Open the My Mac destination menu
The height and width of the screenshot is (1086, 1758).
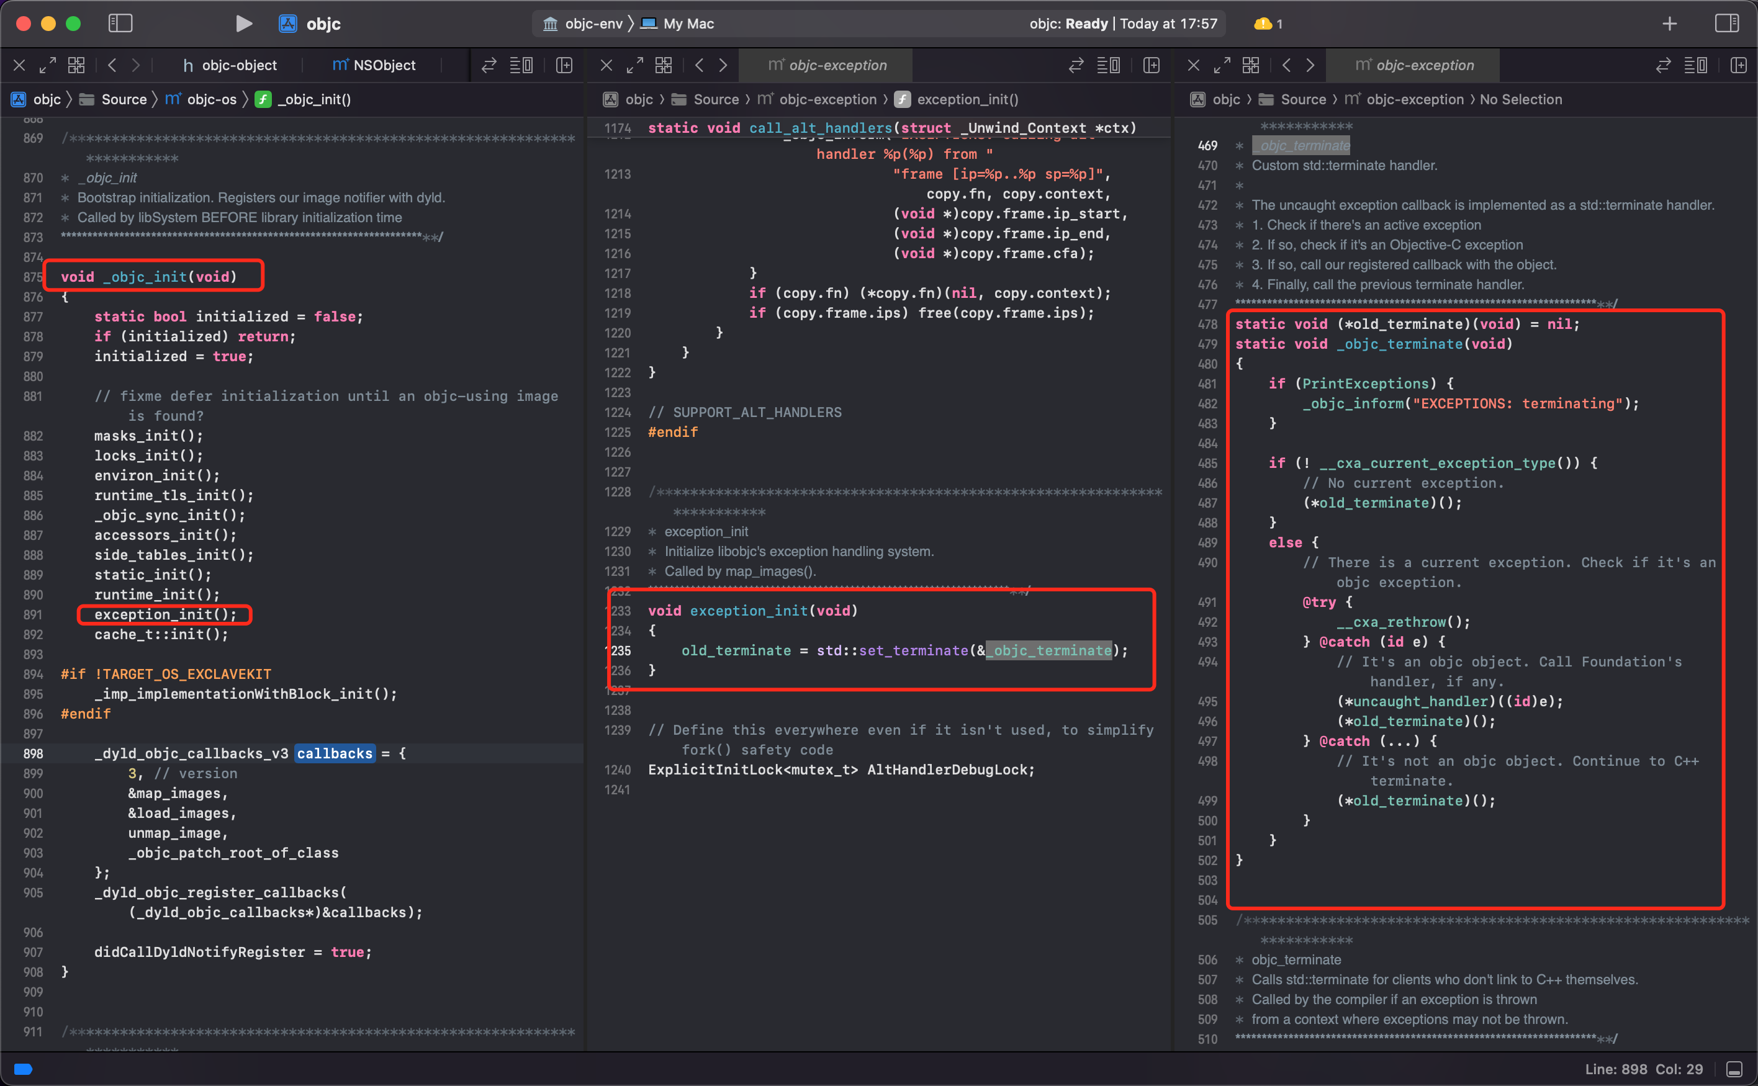678,24
